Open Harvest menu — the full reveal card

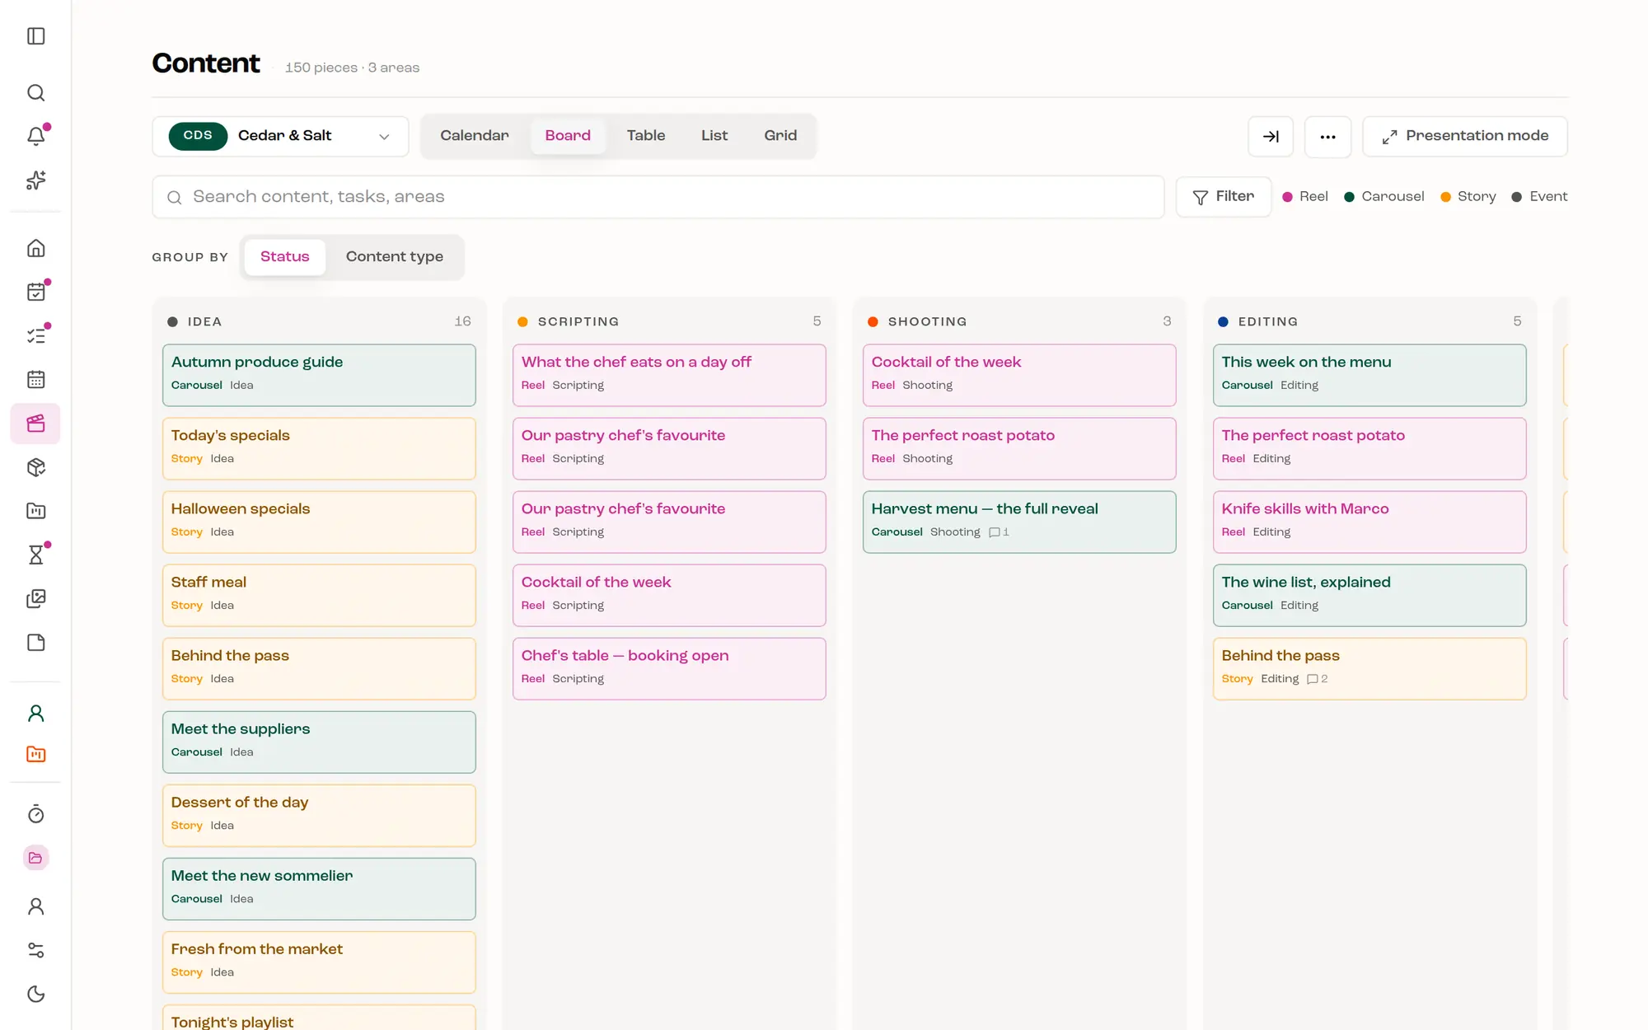(x=1019, y=522)
